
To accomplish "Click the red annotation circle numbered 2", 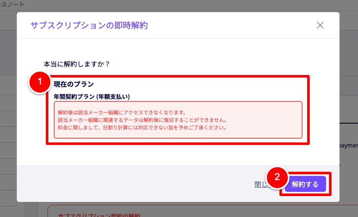I will point(277,177).
